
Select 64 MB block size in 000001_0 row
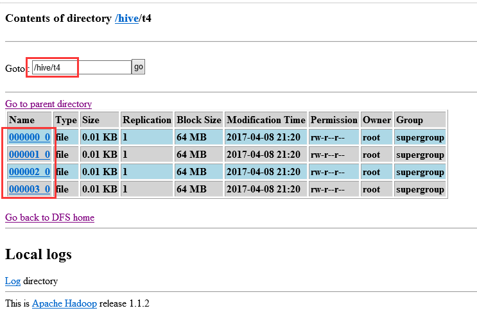pos(199,155)
